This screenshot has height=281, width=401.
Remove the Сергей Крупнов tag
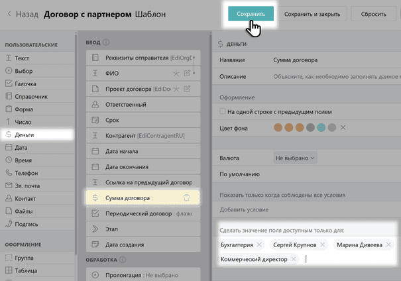click(322, 245)
